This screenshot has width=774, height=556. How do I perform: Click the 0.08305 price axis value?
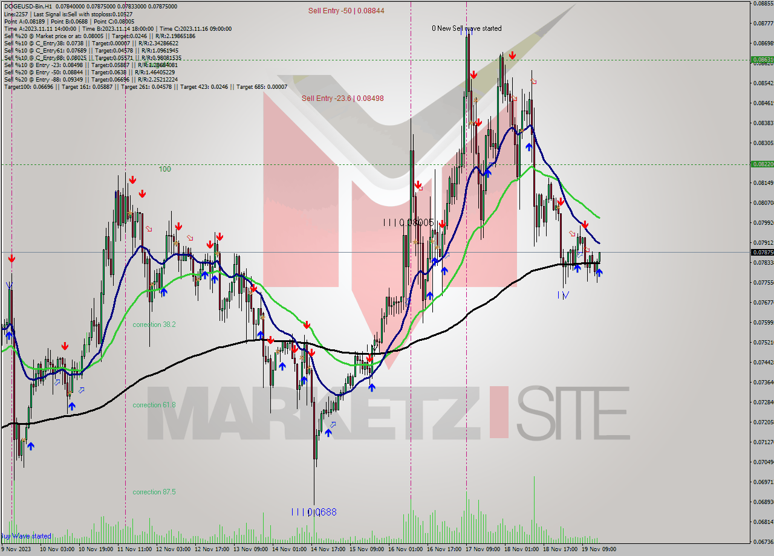(763, 143)
